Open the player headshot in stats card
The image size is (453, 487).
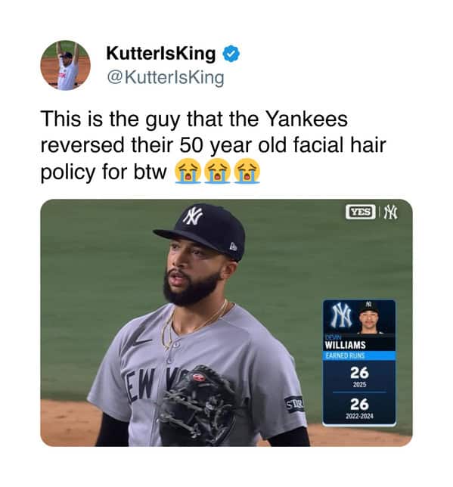point(369,317)
